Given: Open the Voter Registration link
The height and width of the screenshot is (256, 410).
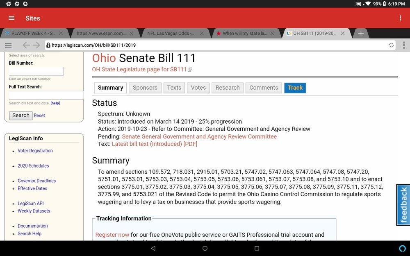Looking at the screenshot, I should [35, 151].
